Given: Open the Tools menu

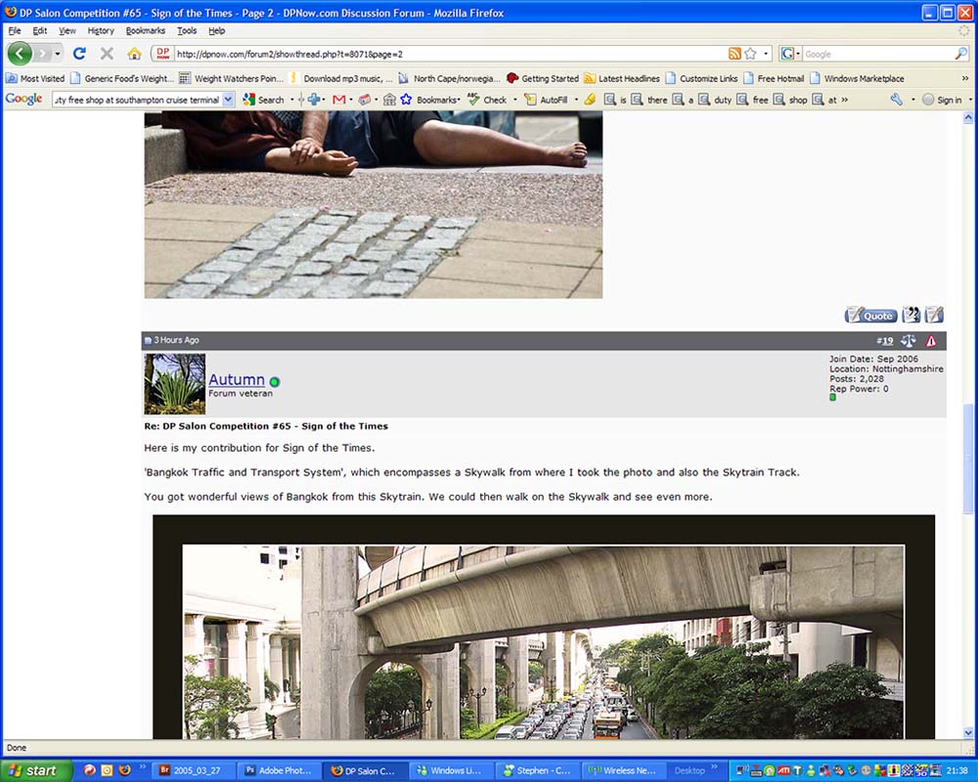Looking at the screenshot, I should [x=186, y=31].
